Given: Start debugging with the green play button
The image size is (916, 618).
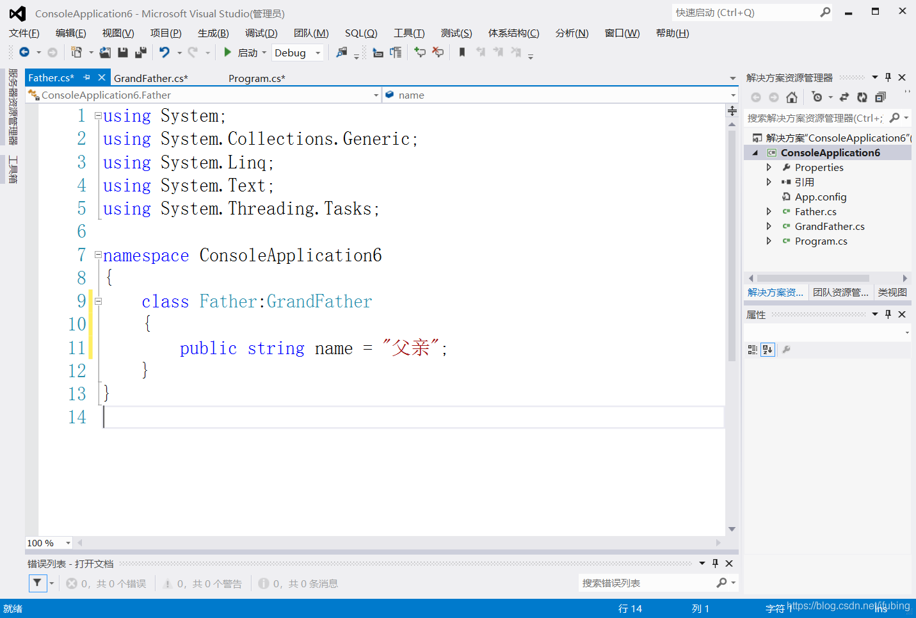Looking at the screenshot, I should [227, 53].
